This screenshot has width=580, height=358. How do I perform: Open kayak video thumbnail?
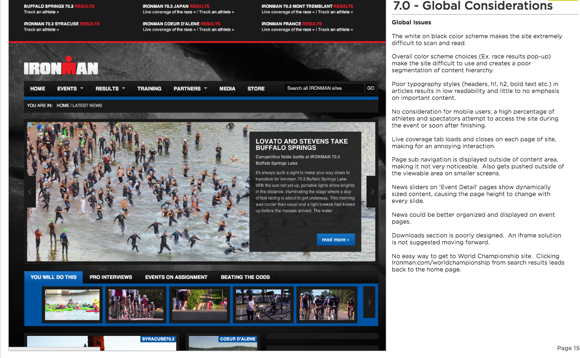click(x=72, y=305)
